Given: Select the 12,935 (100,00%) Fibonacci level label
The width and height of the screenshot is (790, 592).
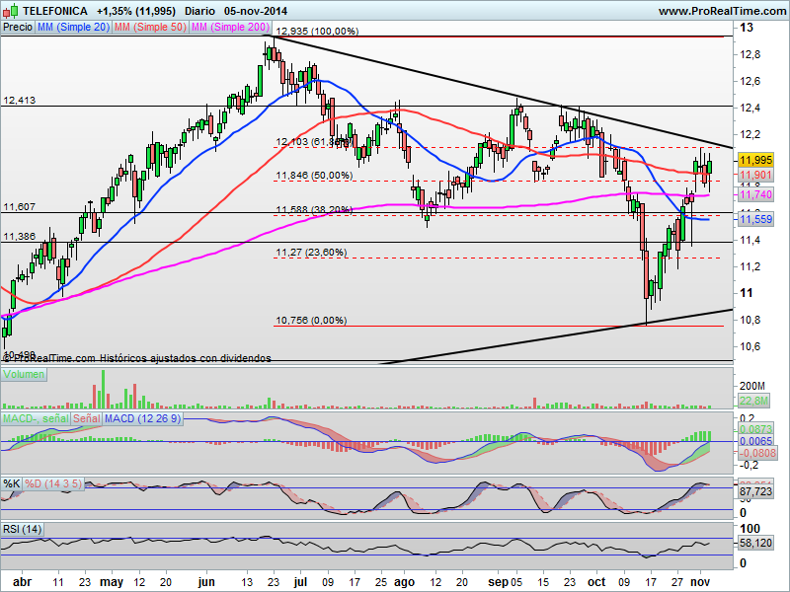Looking at the screenshot, I should click(x=317, y=32).
